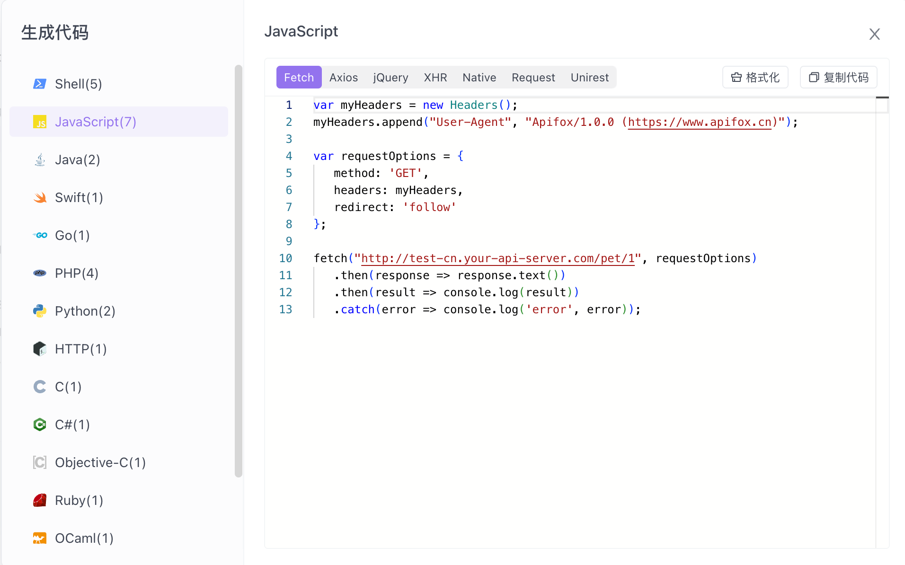The height and width of the screenshot is (565, 905).
Task: Click the Python snake logo icon
Action: coord(40,311)
